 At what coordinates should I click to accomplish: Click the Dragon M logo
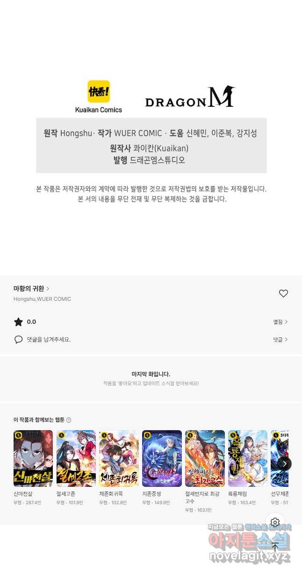pos(190,97)
